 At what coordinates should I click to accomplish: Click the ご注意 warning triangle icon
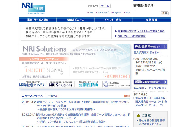pyautogui.click(x=138, y=115)
